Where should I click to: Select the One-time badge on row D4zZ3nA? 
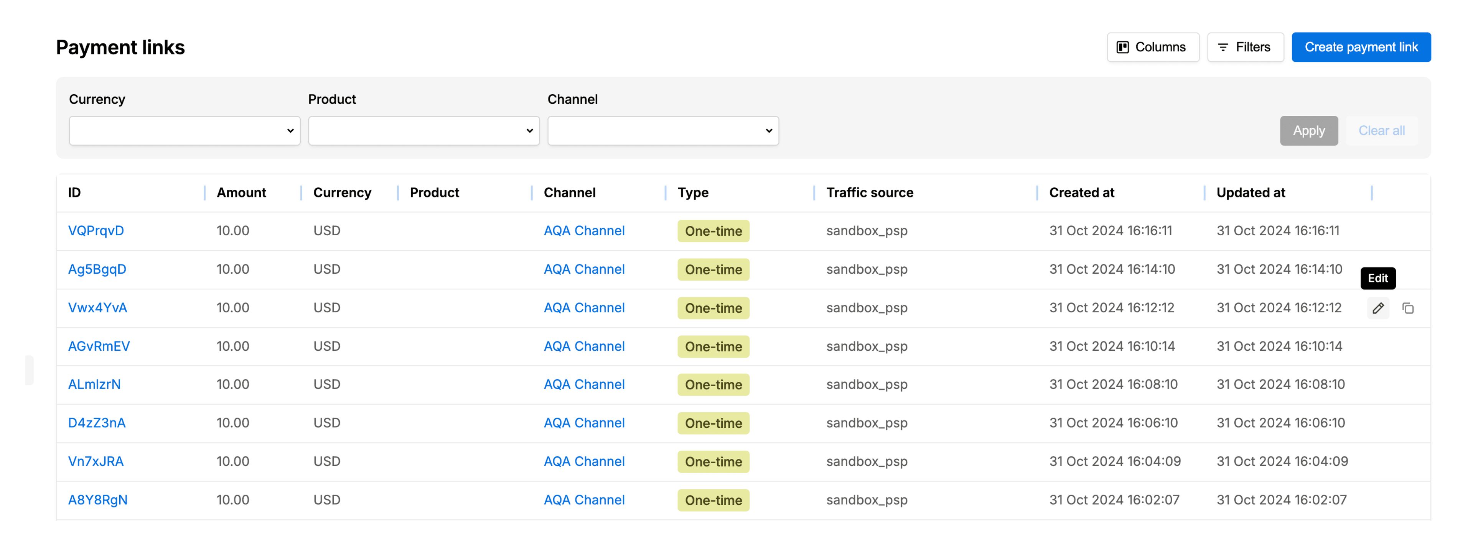pos(713,423)
